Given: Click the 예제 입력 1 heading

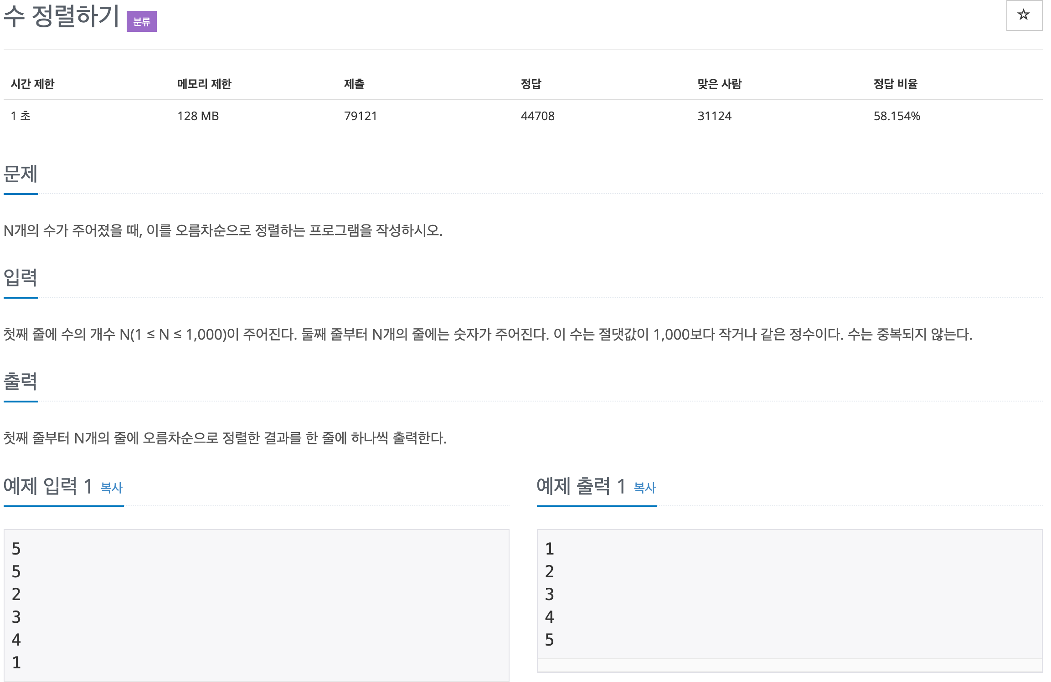Looking at the screenshot, I should (x=48, y=486).
